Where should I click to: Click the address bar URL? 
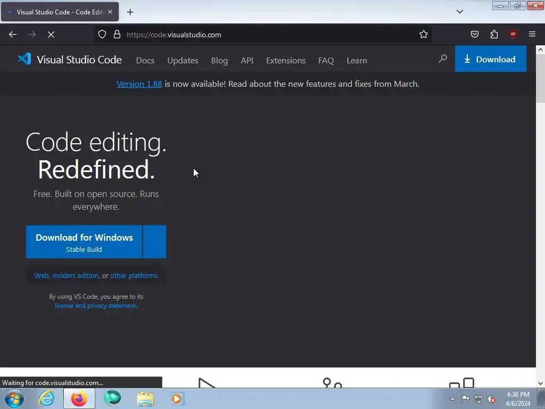(174, 35)
